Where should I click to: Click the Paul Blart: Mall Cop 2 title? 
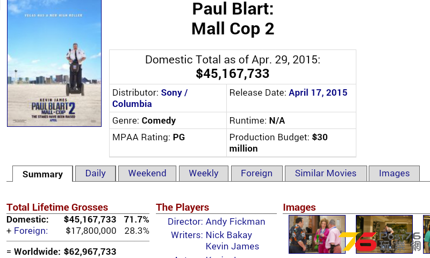point(233,19)
